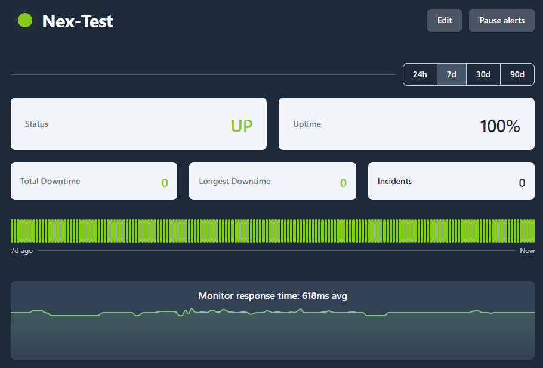Click the Now label on the timeline

pos(527,250)
